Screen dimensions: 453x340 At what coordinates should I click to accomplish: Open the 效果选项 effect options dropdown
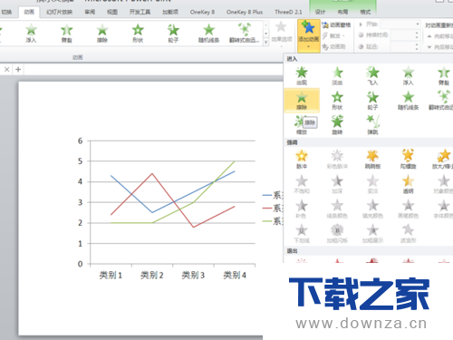click(x=281, y=34)
